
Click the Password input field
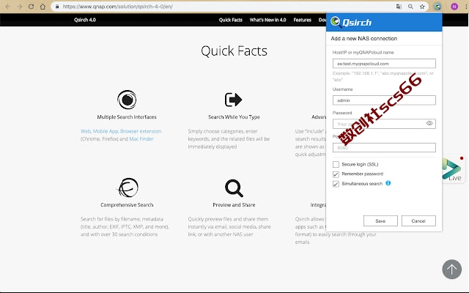[x=384, y=124]
